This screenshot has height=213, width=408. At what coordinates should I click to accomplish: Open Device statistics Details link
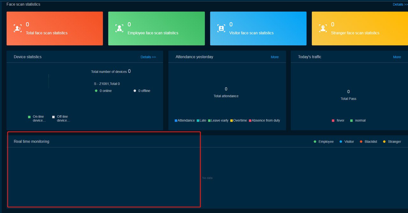pos(148,57)
